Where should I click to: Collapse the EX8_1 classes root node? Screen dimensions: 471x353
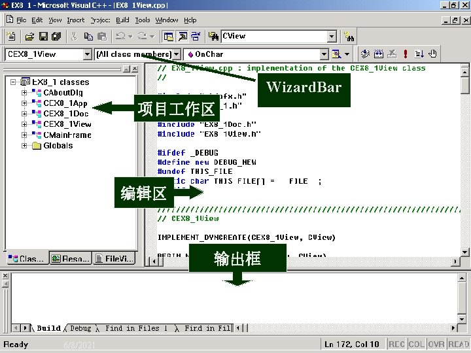click(x=13, y=82)
